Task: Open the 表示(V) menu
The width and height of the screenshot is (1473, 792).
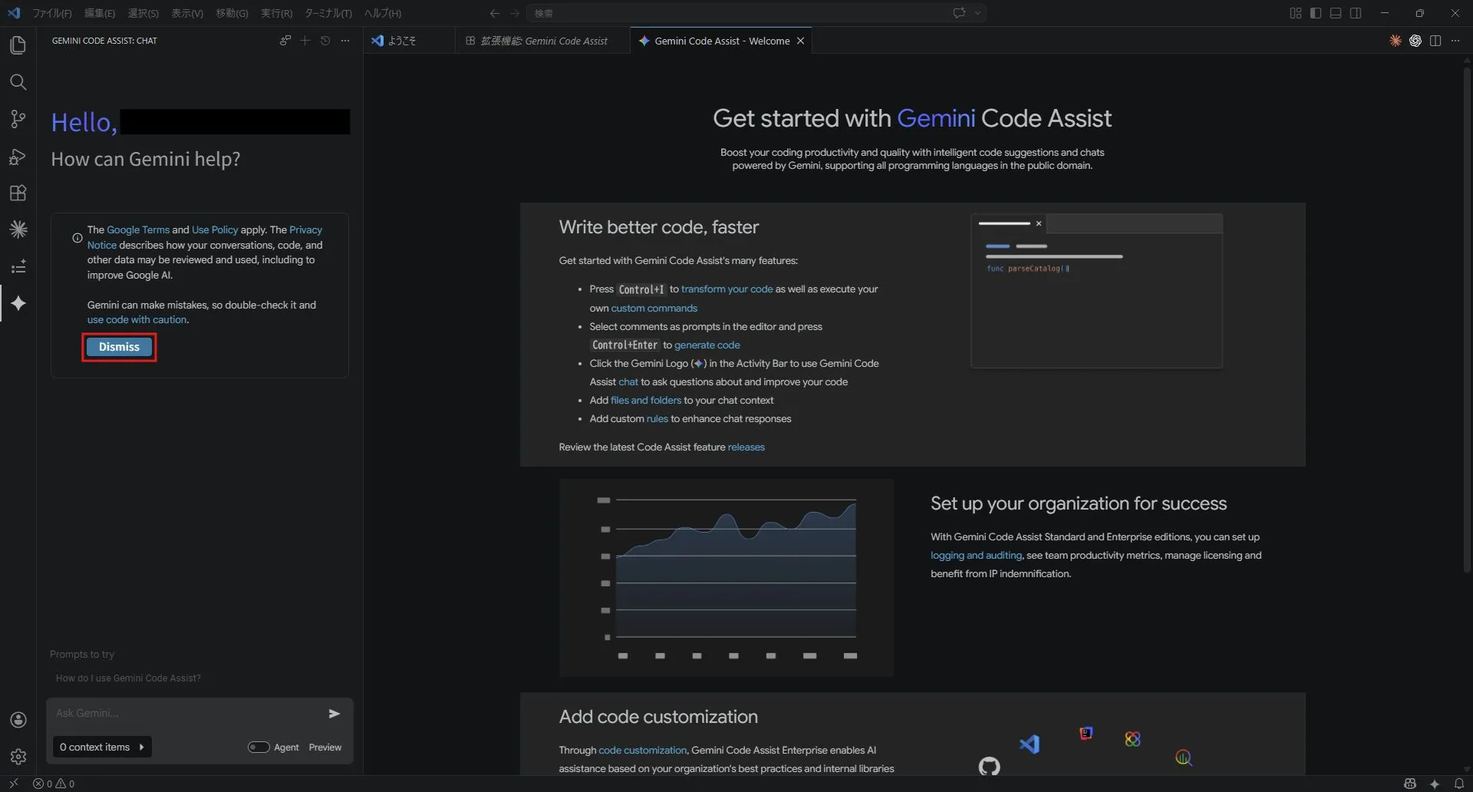Action: [187, 13]
